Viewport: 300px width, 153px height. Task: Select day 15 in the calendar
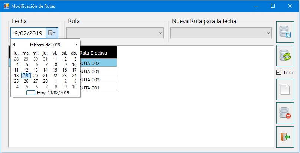tap(55, 70)
